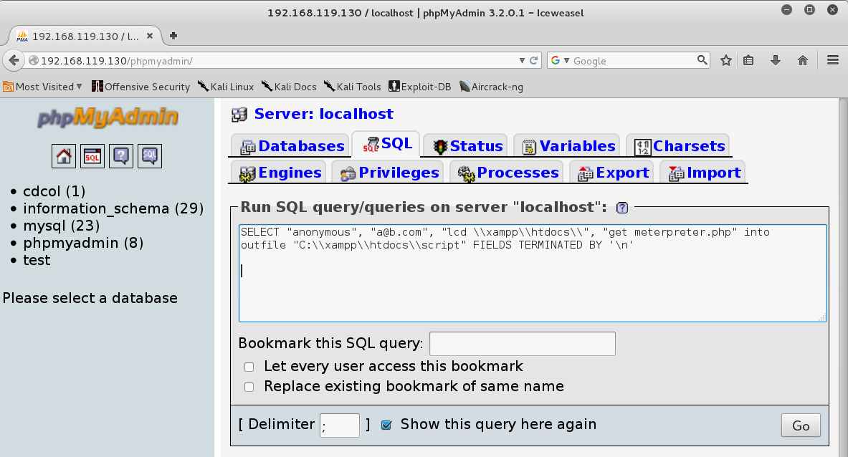Open the Server: localhost link
Screen dimensions: 848x457
point(323,114)
